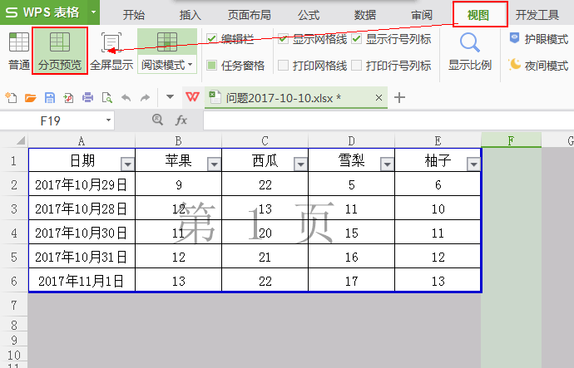
Task: Open a file with folder icon
Action: pyautogui.click(x=31, y=97)
